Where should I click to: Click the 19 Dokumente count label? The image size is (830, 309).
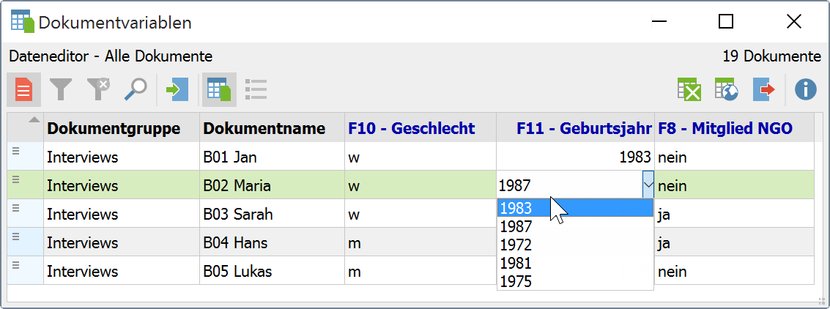[x=772, y=56]
